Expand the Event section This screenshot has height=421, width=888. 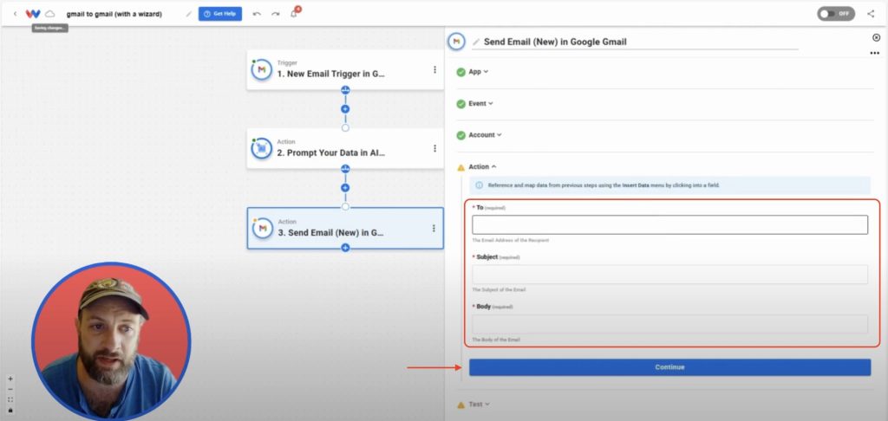pos(480,104)
